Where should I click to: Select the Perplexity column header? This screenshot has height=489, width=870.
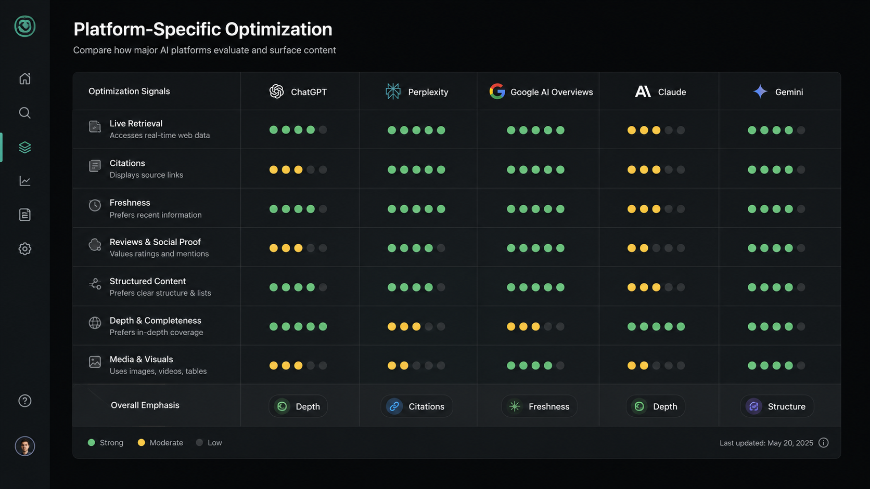pos(418,91)
